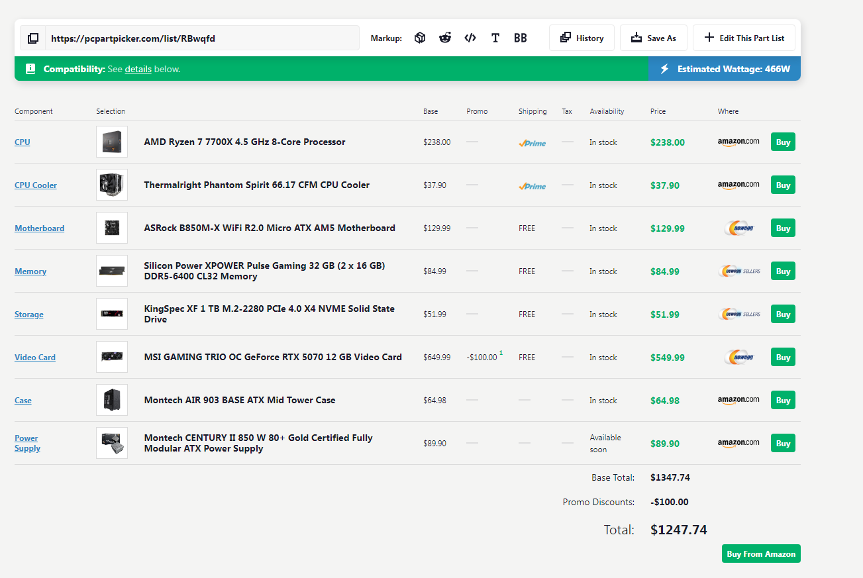This screenshot has height=578, width=863.
Task: Open Montech CENTURY II 850 W name
Action: [x=258, y=443]
